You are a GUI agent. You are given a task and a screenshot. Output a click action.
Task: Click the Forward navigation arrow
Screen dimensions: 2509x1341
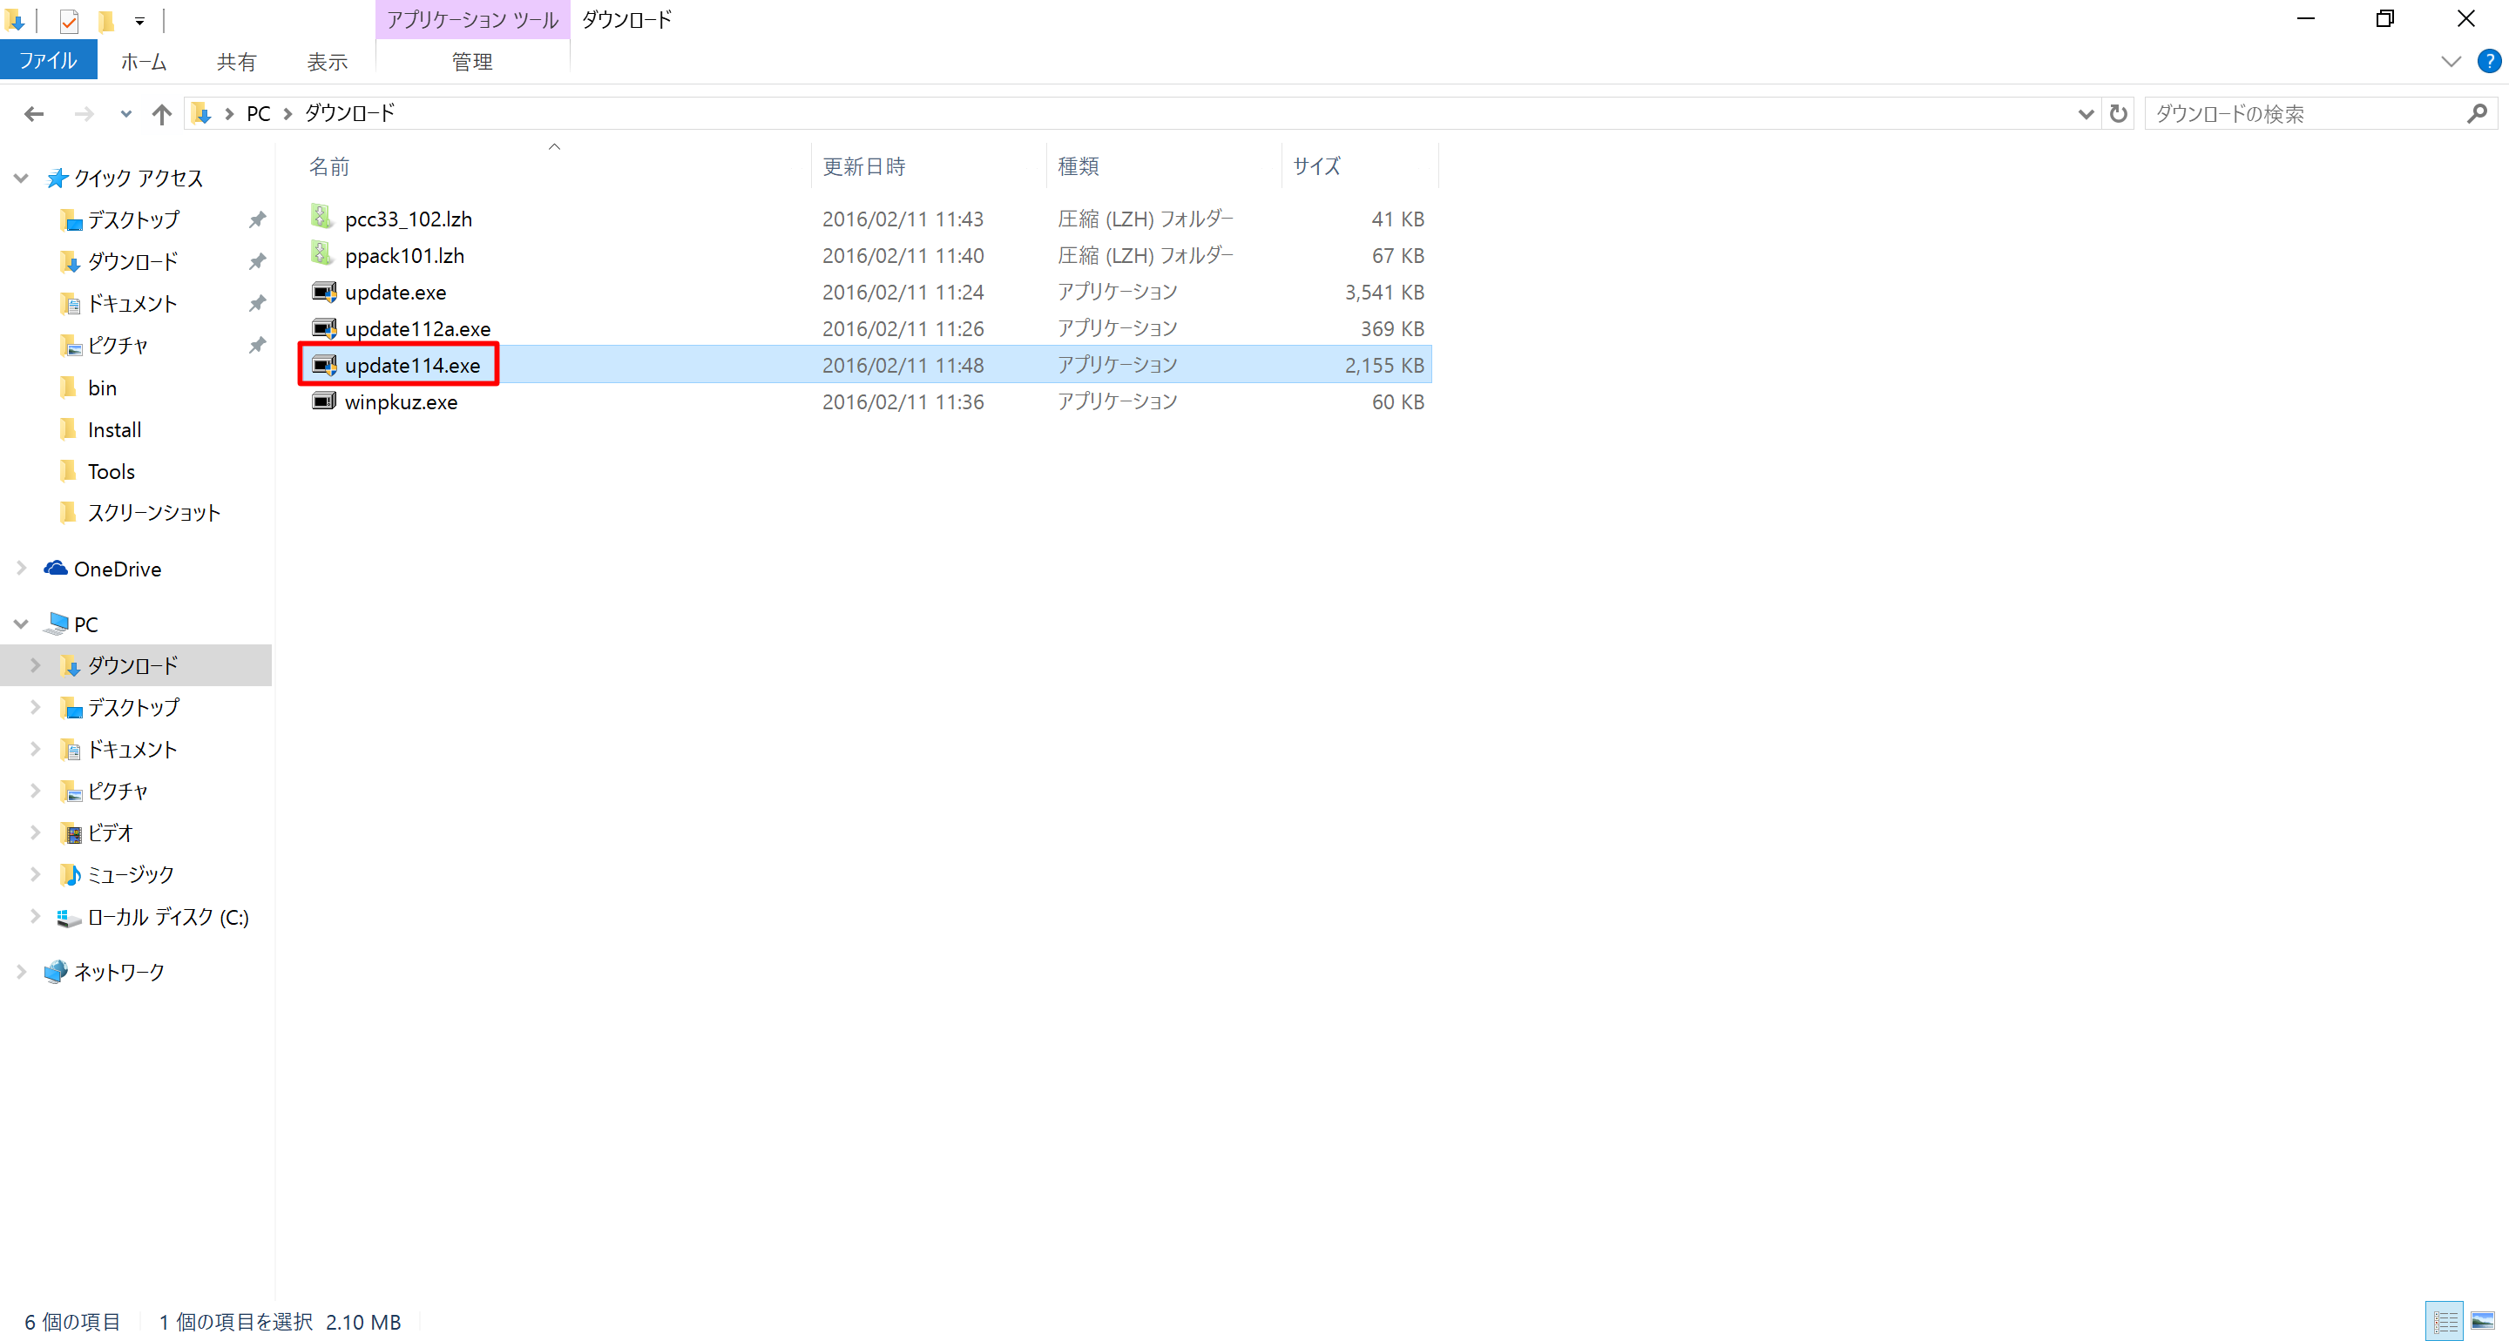point(85,114)
